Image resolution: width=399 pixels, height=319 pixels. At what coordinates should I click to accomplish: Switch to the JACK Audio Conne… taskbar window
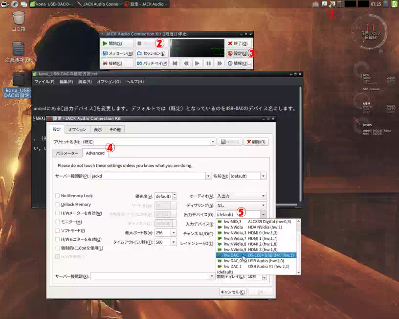coord(99,4)
